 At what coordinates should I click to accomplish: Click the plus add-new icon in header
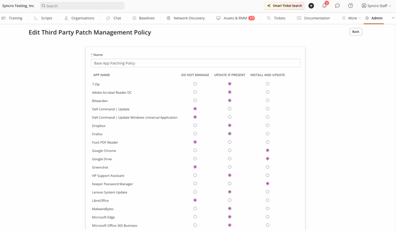pyautogui.click(x=311, y=6)
